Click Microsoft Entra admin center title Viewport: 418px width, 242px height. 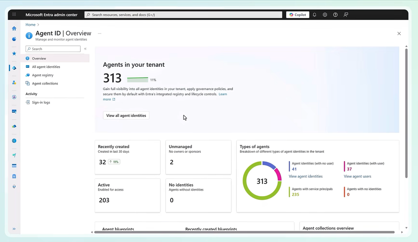coord(51,15)
